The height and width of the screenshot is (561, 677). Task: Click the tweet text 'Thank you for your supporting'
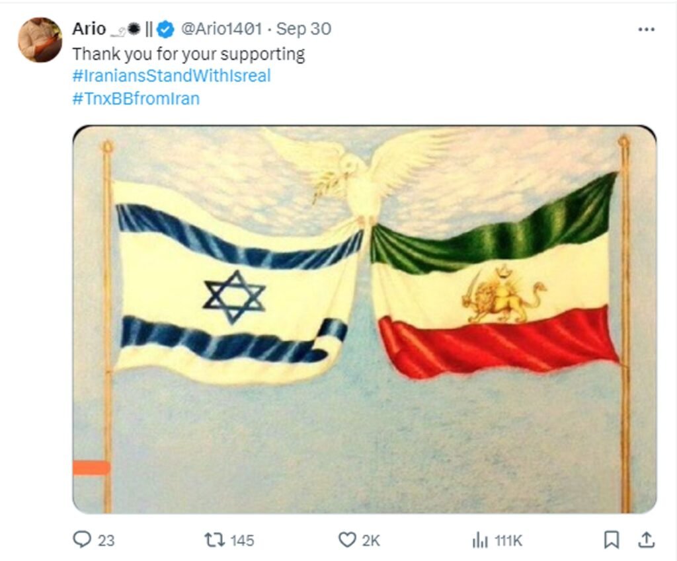click(x=188, y=54)
